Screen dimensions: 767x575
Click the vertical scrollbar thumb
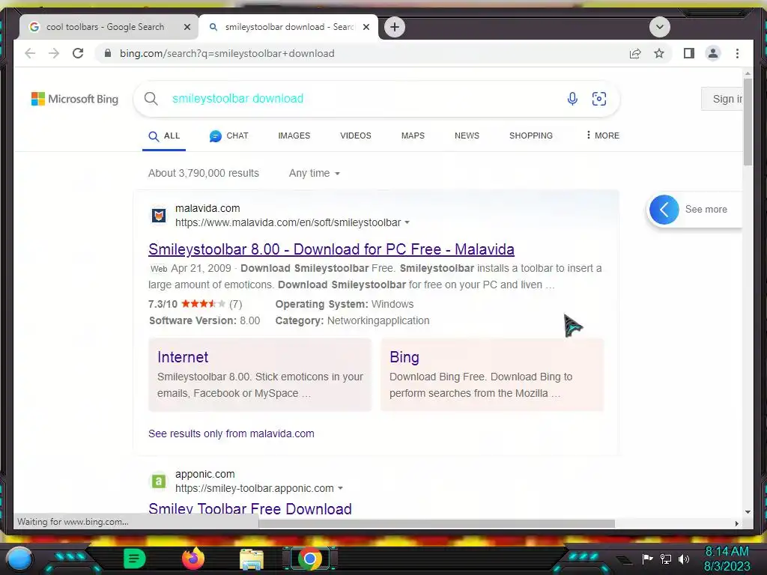point(748,122)
